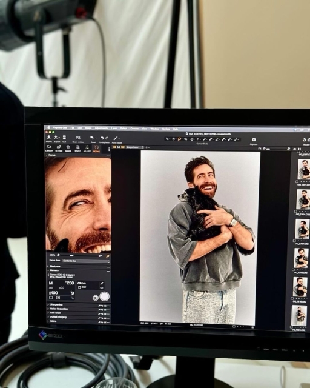The height and width of the screenshot is (388, 310).
Task: Select the Rotate cursor tool beside Crop
Action: point(192,139)
